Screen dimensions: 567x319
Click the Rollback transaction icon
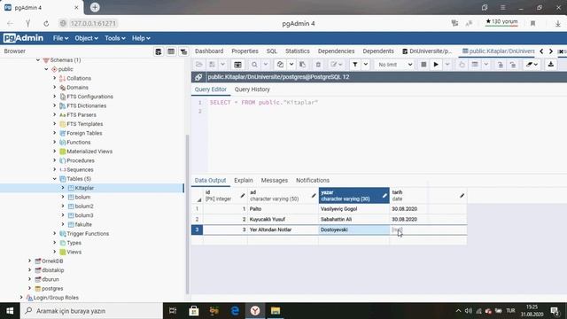[x=513, y=65]
